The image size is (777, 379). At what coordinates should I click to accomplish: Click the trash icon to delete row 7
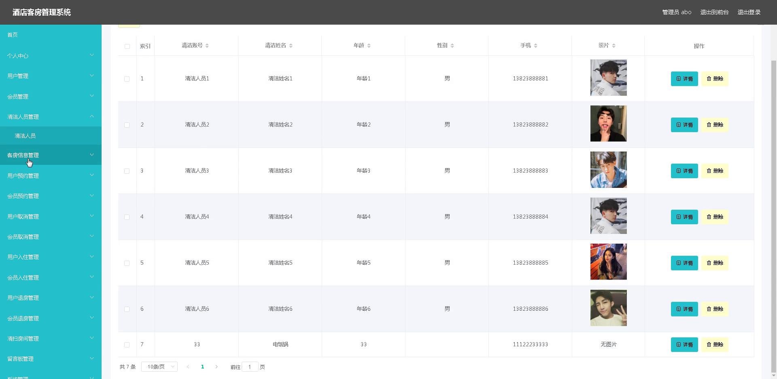pos(709,345)
